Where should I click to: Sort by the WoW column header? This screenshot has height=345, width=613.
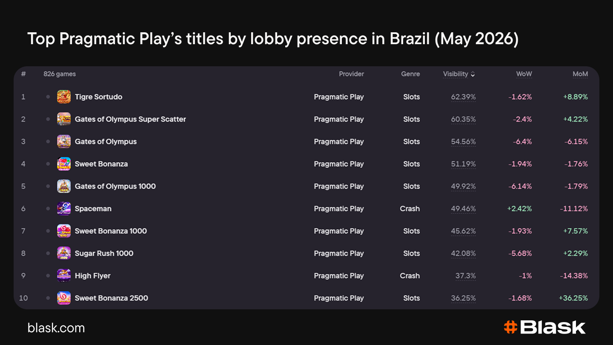click(x=524, y=74)
